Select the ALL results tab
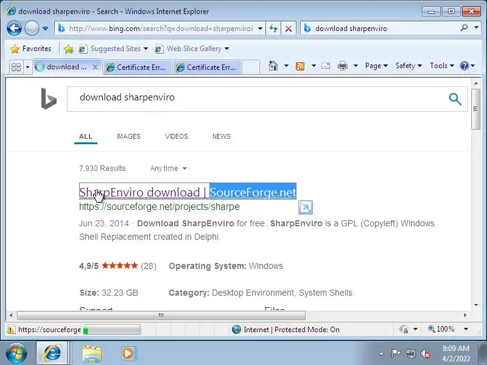Screen dimensions: 487x365 [x=86, y=136]
